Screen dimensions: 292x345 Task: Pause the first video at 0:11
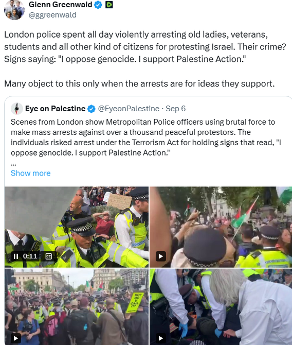pos(16,256)
